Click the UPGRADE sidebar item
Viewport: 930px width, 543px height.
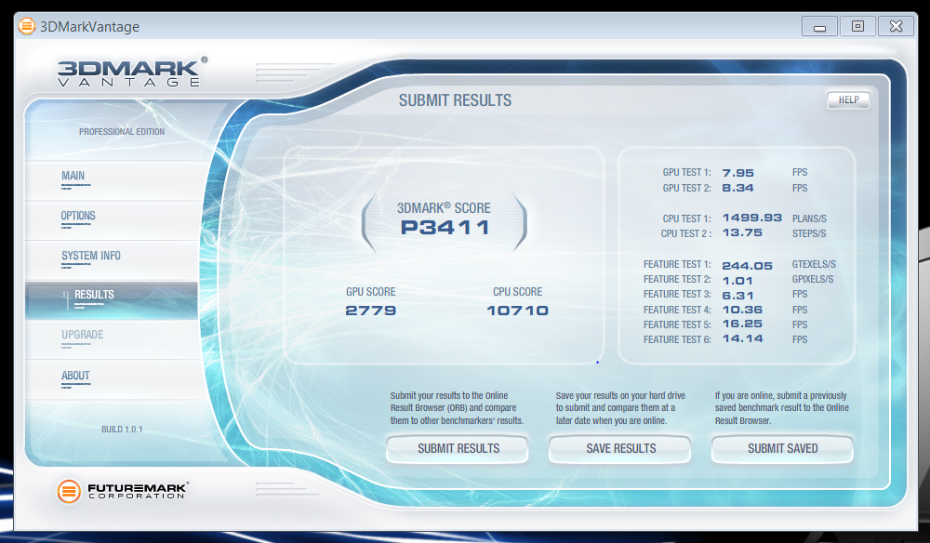(82, 336)
